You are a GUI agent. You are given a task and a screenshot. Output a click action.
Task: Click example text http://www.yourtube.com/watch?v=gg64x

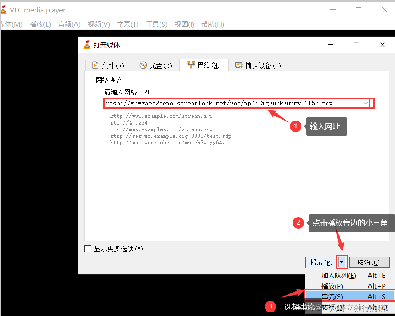168,143
